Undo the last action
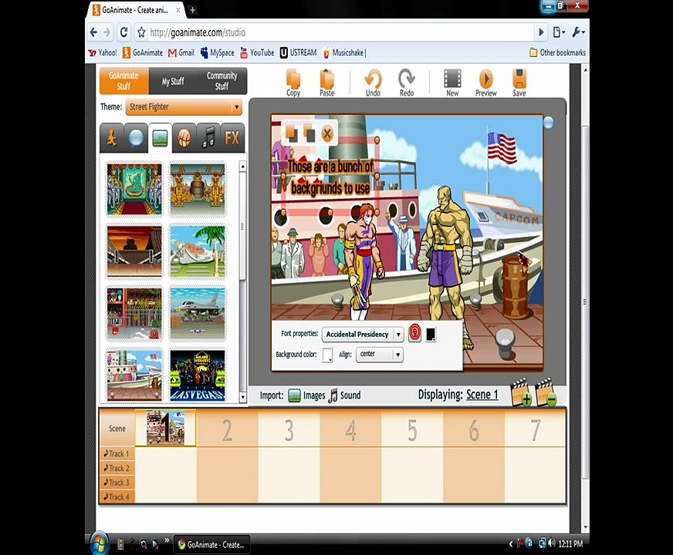 373,82
